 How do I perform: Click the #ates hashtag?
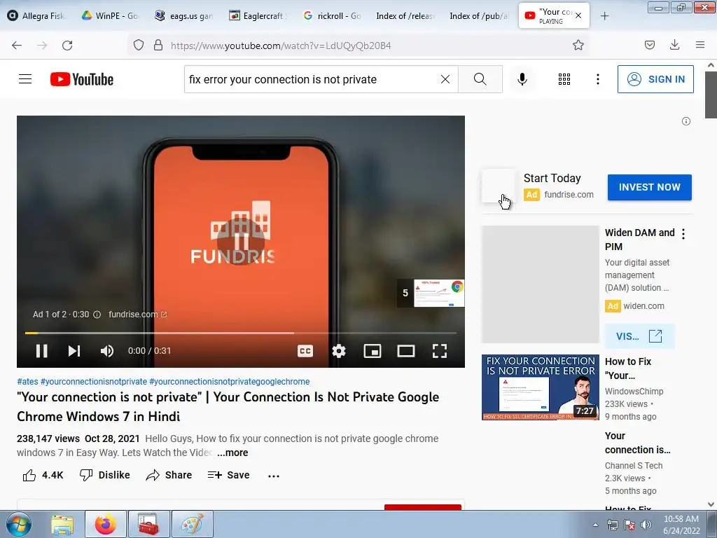pos(27,382)
